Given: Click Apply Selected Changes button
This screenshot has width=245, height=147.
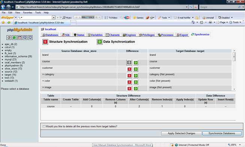Looking at the screenshot, I should [182, 133].
